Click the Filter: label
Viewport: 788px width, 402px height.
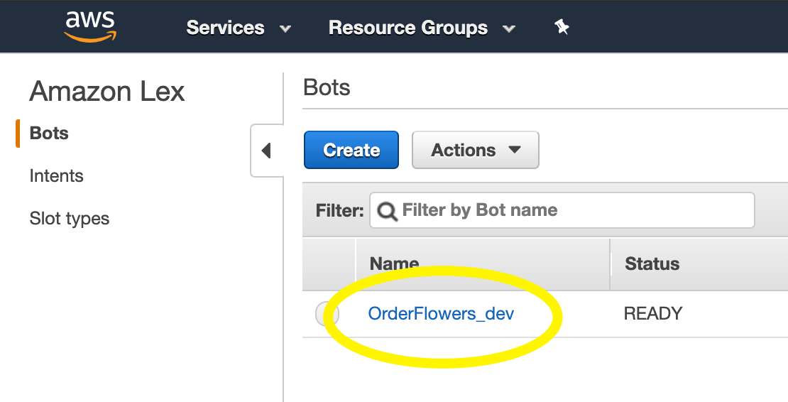click(340, 210)
